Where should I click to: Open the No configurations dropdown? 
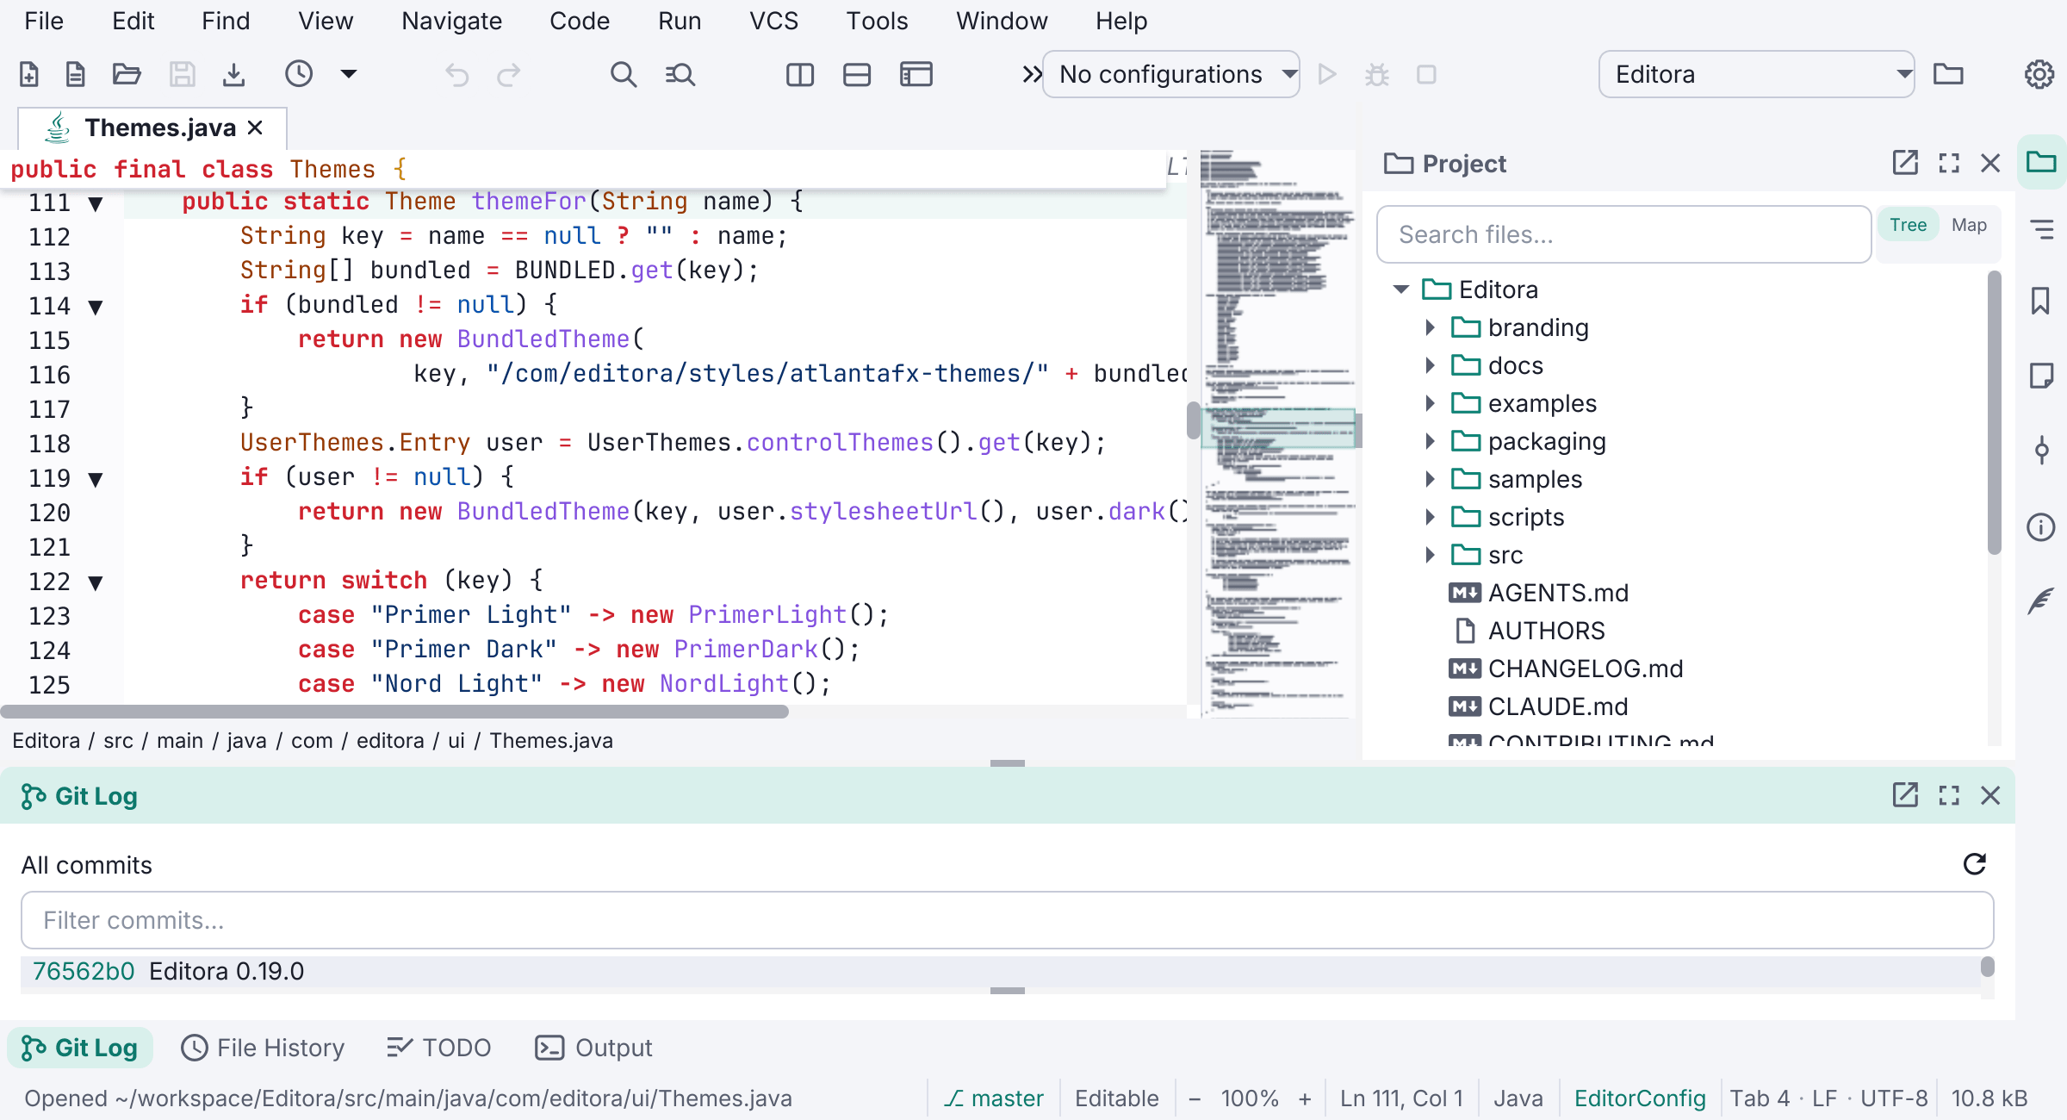1170,75
